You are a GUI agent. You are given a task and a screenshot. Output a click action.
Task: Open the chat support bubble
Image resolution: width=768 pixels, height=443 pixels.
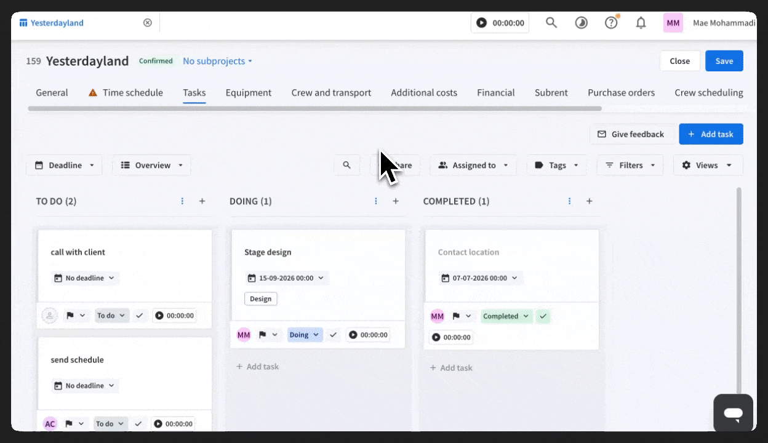click(734, 413)
